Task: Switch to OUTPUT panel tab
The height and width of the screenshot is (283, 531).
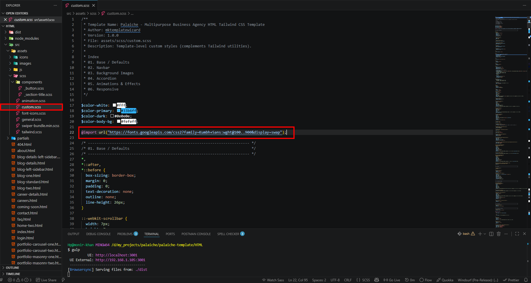Action: [73, 234]
